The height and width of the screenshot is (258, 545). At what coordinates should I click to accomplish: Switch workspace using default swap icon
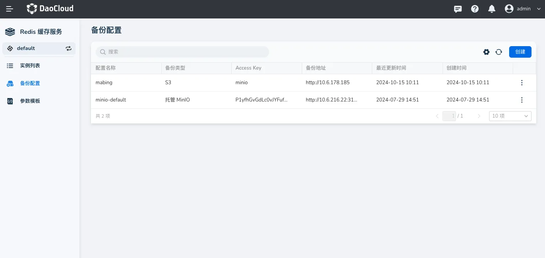(x=69, y=48)
